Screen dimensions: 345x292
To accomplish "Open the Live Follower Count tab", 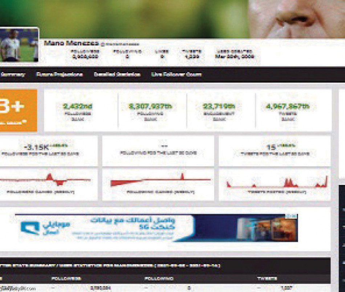I will coord(176,75).
